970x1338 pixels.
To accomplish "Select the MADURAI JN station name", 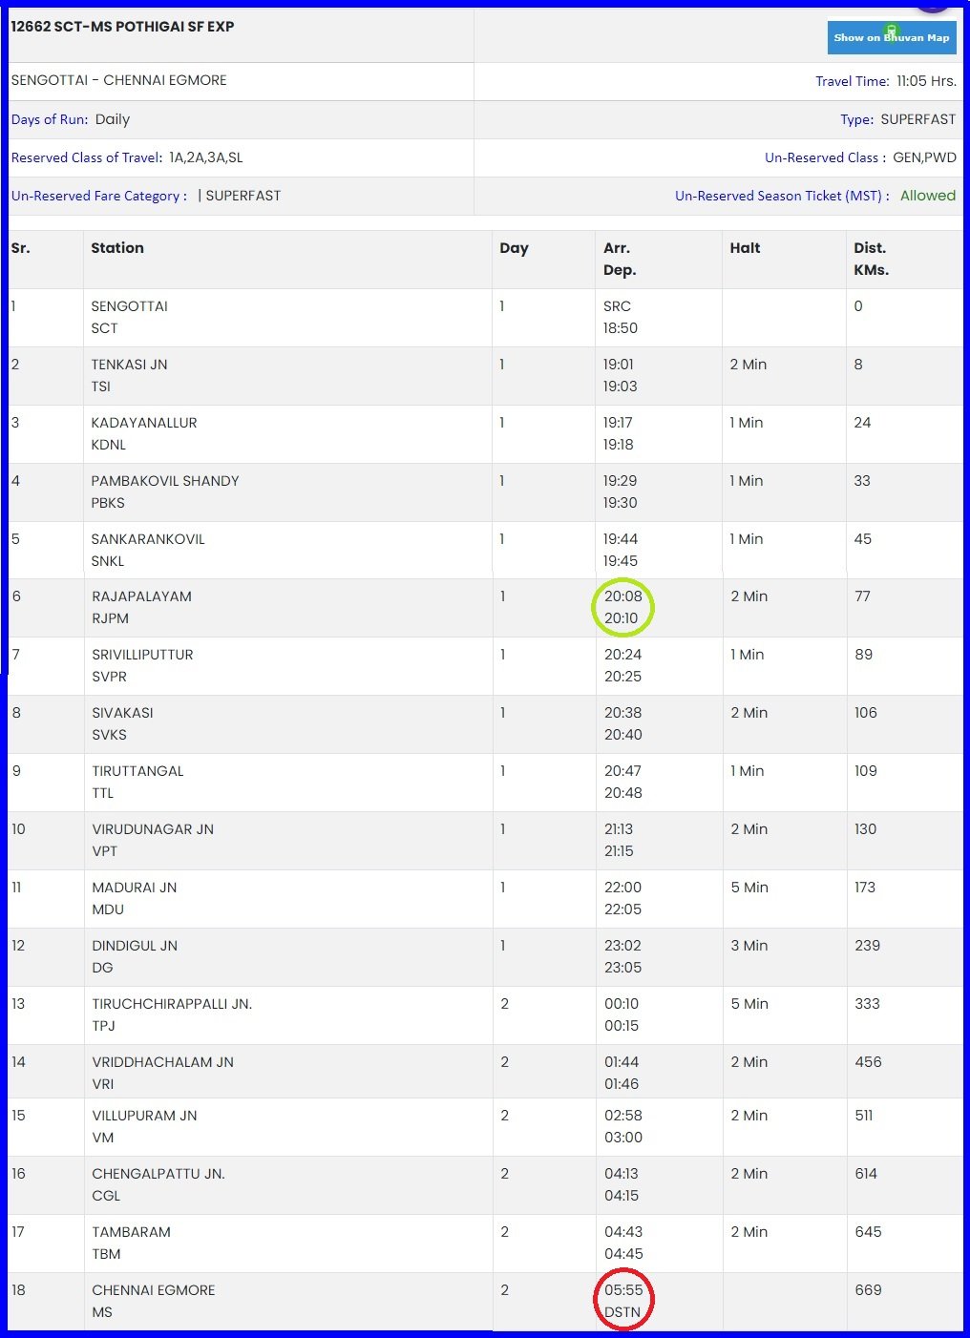I will (x=134, y=888).
